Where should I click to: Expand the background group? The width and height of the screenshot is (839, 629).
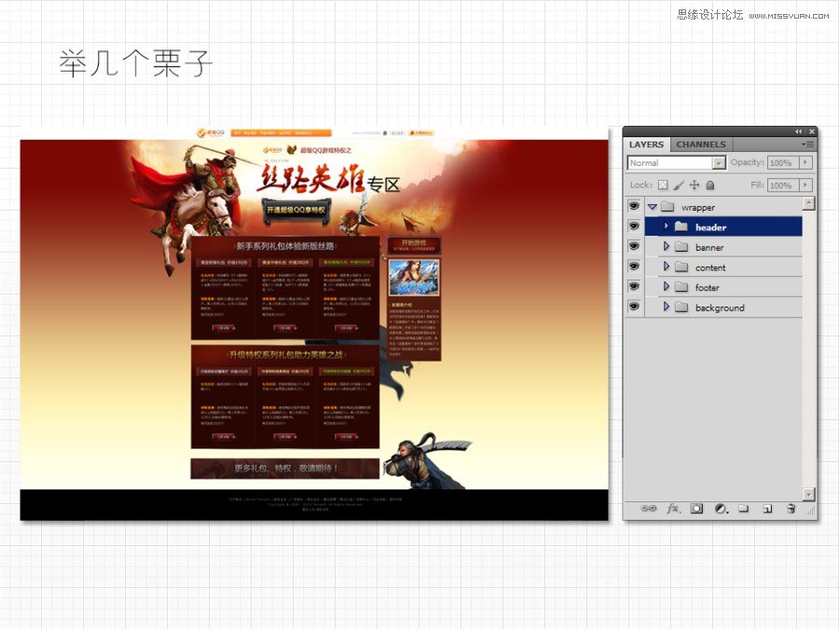click(667, 307)
